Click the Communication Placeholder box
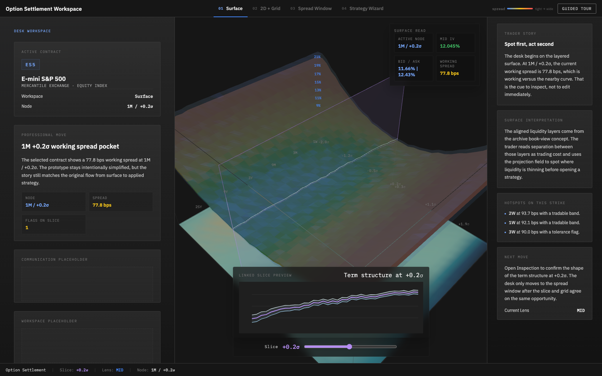The width and height of the screenshot is (602, 376). tap(87, 284)
